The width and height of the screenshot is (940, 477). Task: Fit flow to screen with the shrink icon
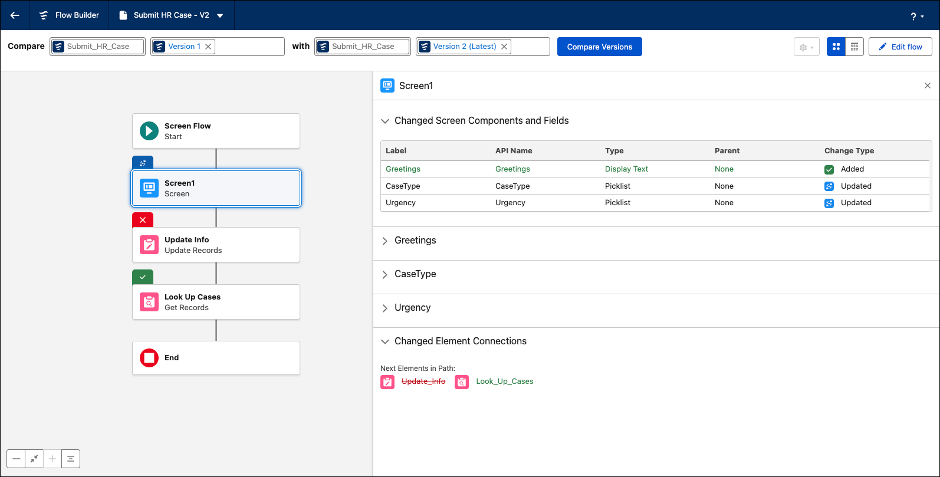34,459
